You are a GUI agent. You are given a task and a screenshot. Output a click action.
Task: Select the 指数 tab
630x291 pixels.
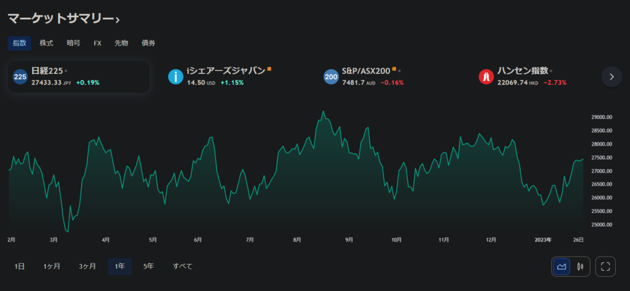[x=20, y=43]
